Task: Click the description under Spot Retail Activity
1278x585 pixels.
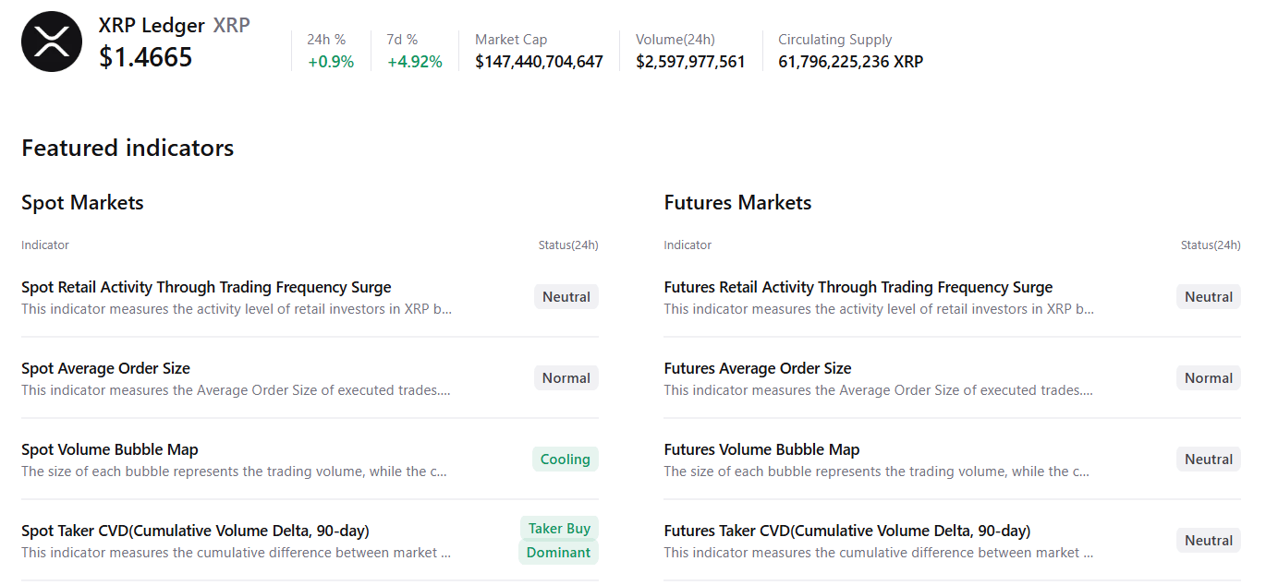Action: pos(237,309)
